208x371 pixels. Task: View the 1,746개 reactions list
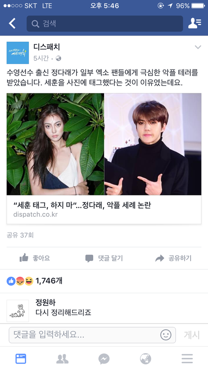pos(35,281)
